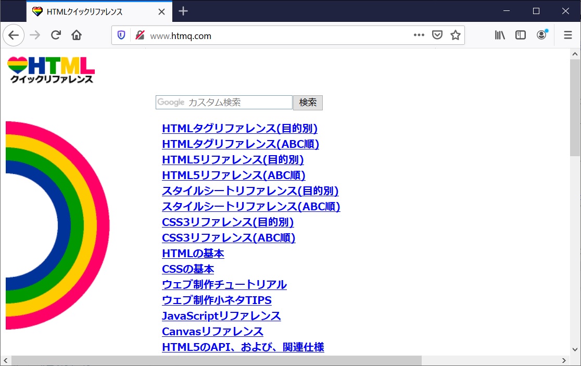
Task: Open ウェブ制作チュートリアル link
Action: pyautogui.click(x=224, y=284)
